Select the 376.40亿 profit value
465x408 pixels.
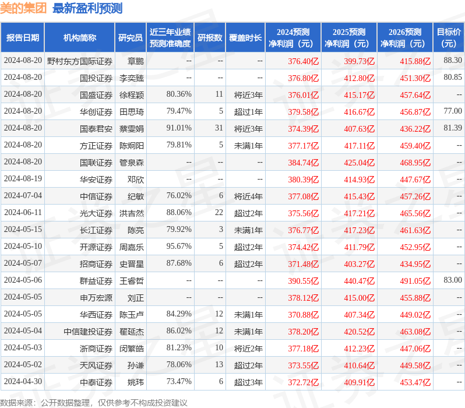[x=304, y=61]
